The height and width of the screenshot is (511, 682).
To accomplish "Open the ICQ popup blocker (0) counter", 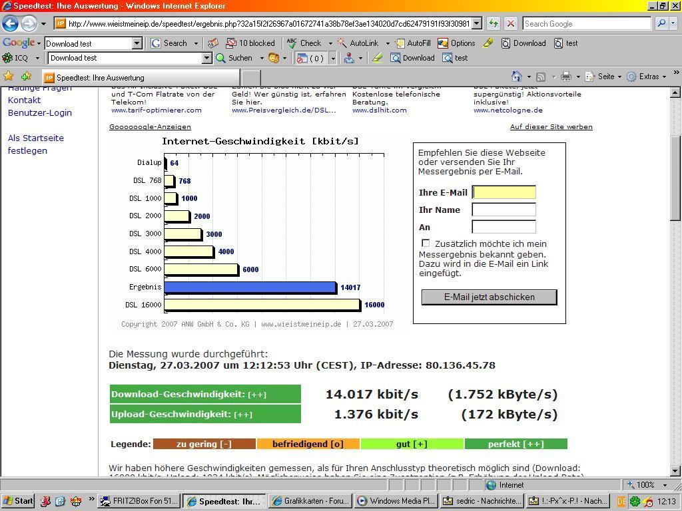I will [310, 58].
